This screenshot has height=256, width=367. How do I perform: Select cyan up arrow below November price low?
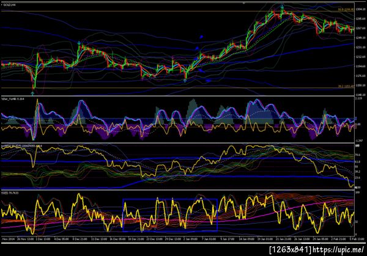tap(32, 93)
